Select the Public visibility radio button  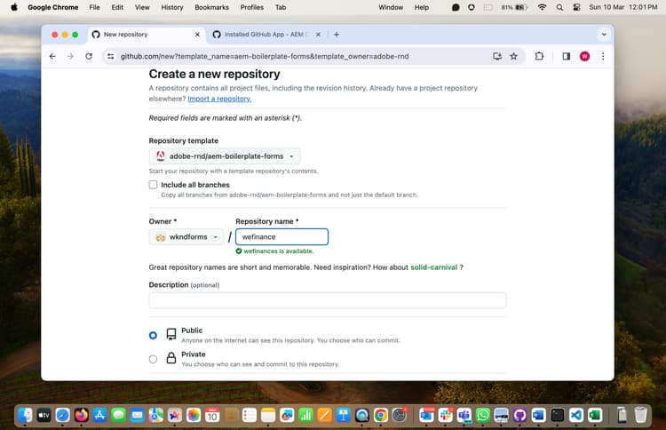click(x=153, y=335)
